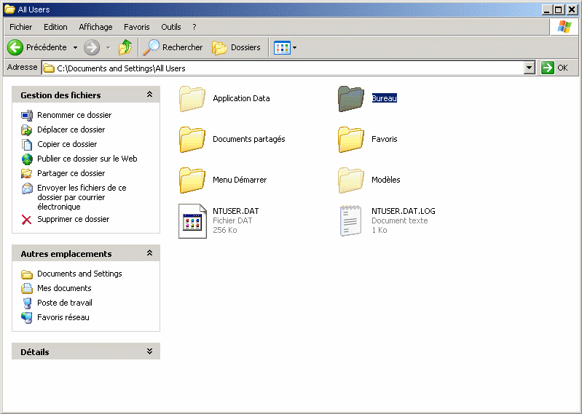Expand the Détails panel
Image resolution: width=582 pixels, height=414 pixels.
click(x=149, y=351)
